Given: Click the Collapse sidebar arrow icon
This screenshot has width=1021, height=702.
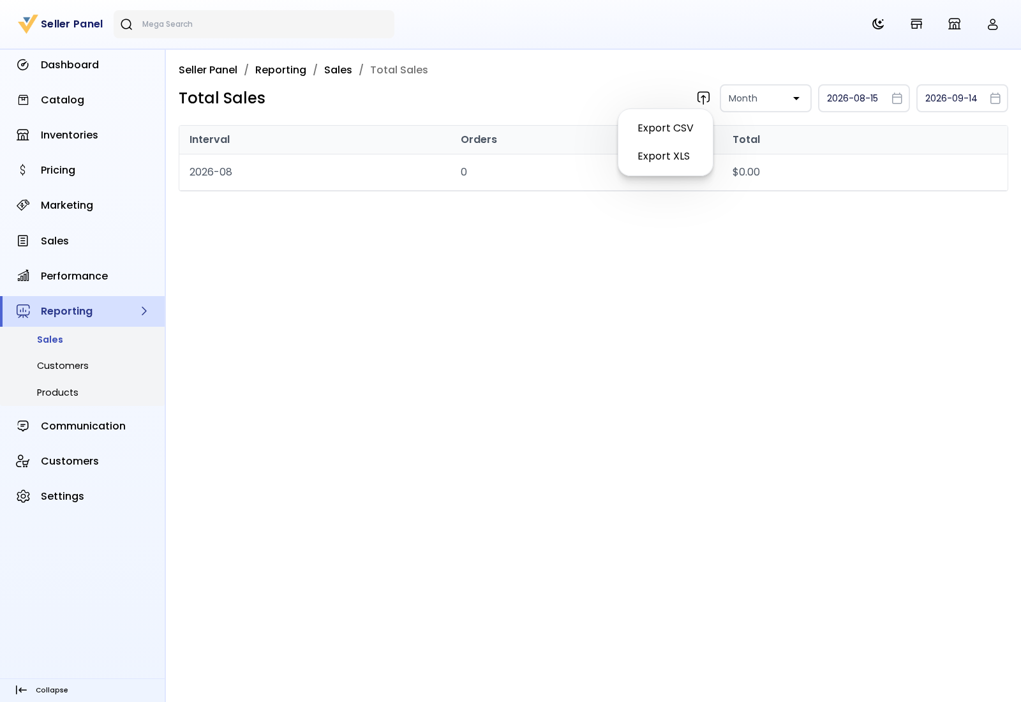Looking at the screenshot, I should tap(21, 690).
